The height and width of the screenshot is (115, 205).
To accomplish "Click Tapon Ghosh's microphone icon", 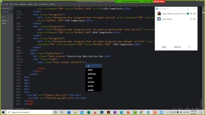I will coord(191,19).
